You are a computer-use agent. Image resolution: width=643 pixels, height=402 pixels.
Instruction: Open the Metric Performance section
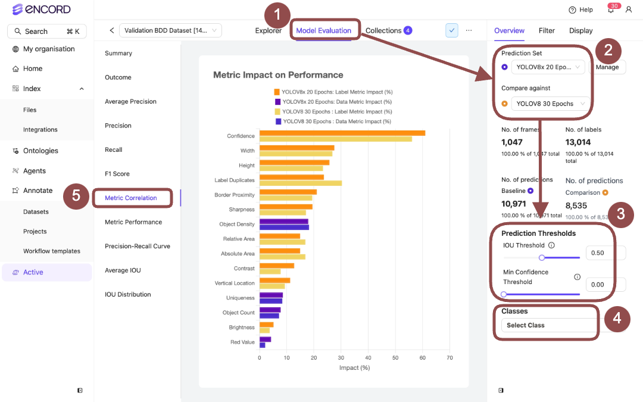click(133, 222)
